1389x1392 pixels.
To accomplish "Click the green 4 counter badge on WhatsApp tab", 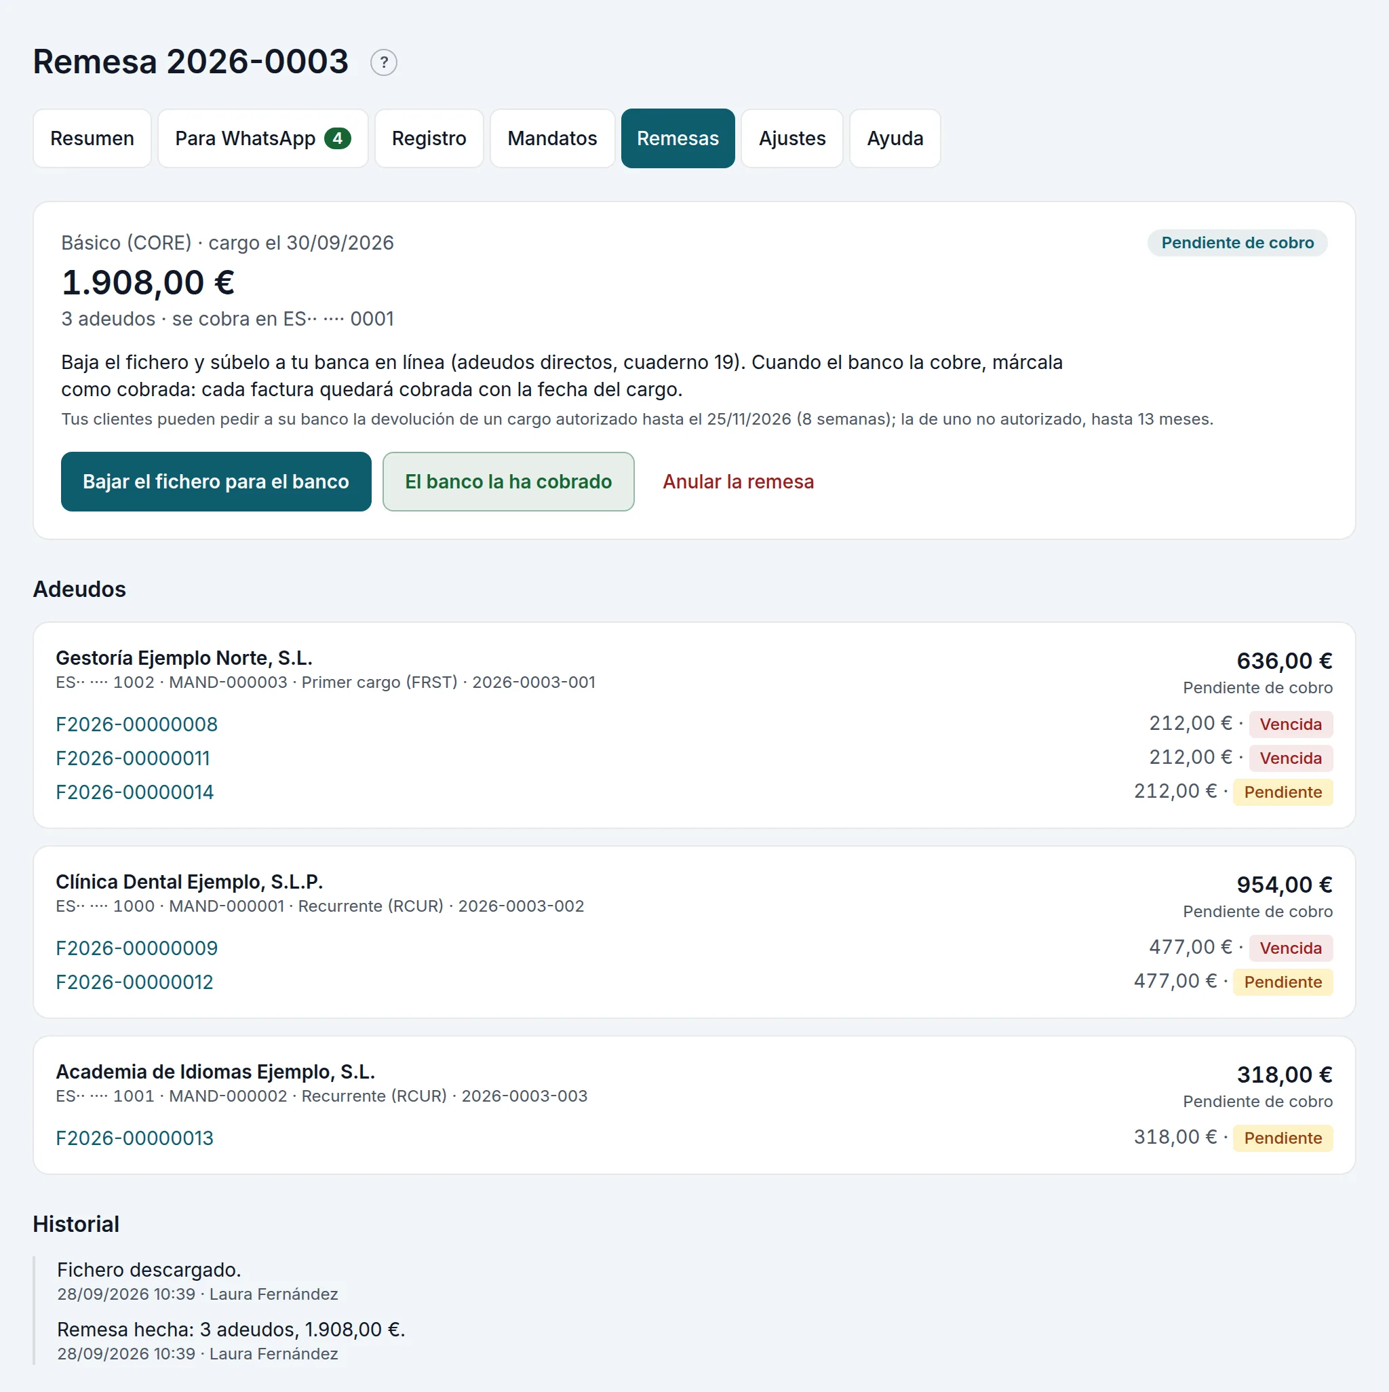I will [337, 138].
